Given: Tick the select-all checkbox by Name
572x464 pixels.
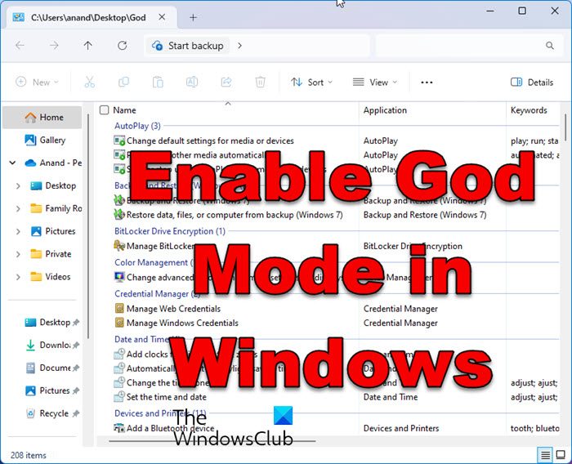Looking at the screenshot, I should tap(105, 109).
